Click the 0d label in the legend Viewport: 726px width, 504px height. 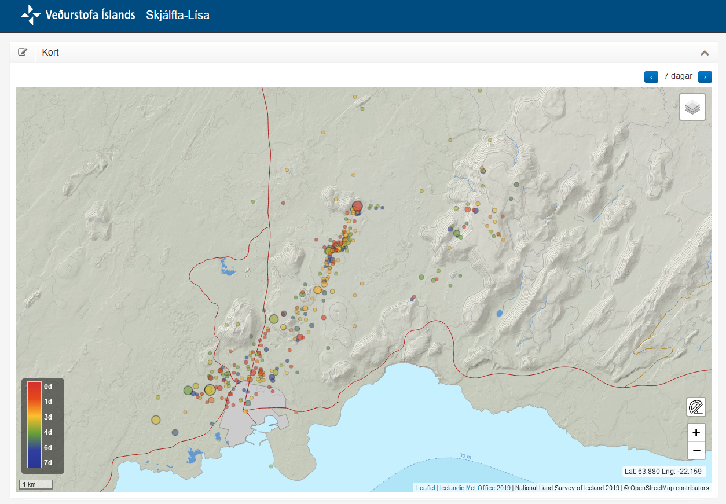click(48, 386)
